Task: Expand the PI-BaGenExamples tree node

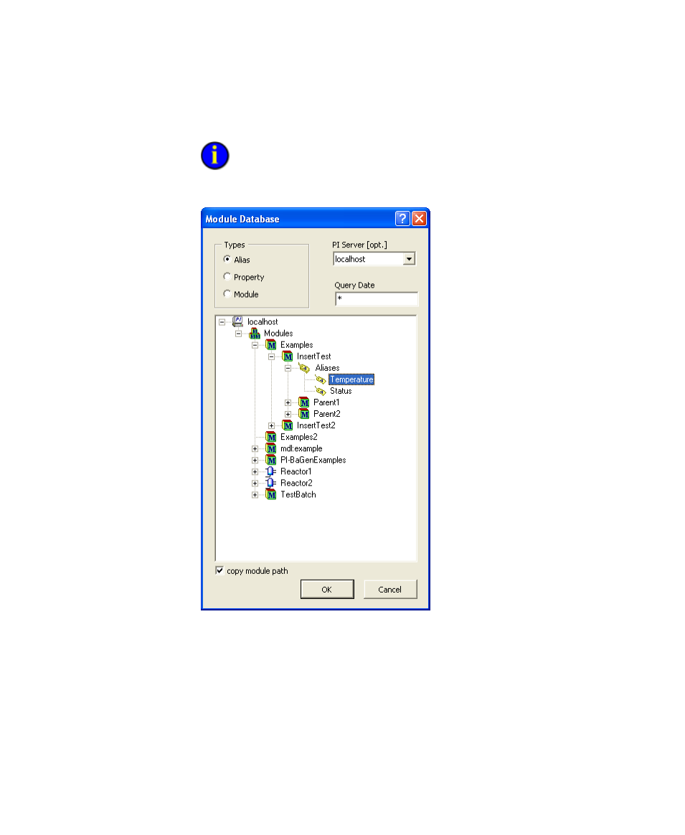Action: (x=255, y=460)
